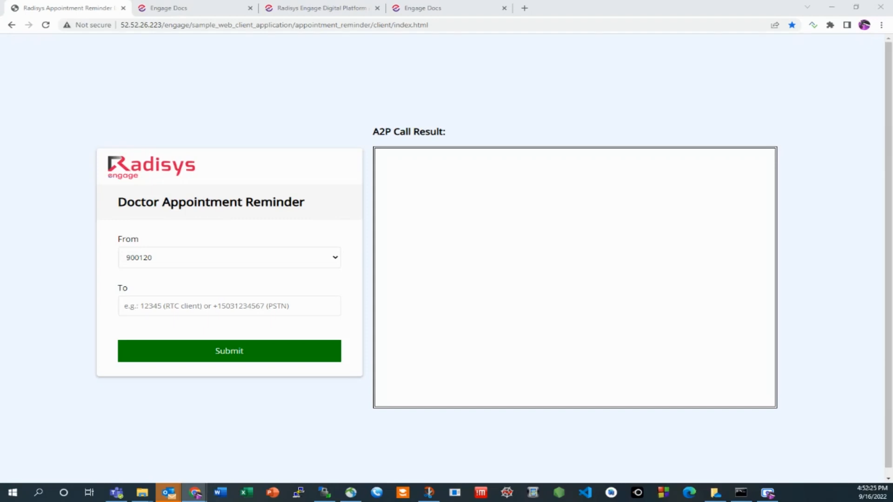Click the To input field
893x502 pixels.
point(229,306)
